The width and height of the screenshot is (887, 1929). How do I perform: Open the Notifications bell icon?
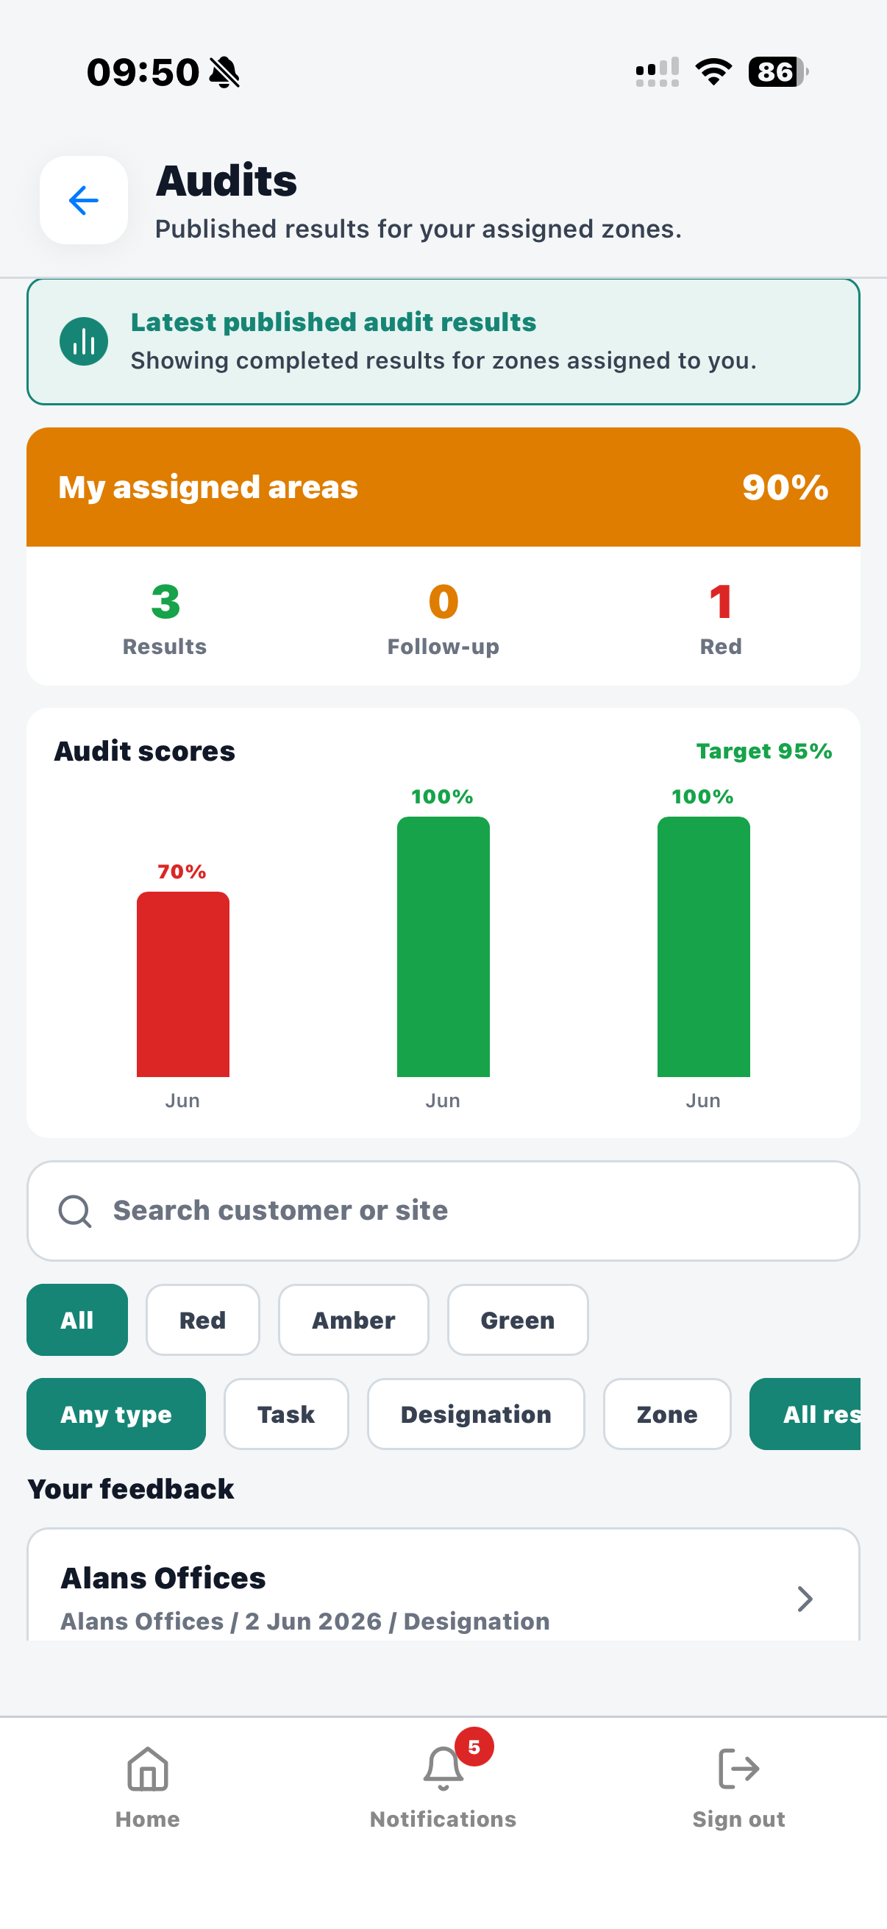pyautogui.click(x=443, y=1769)
